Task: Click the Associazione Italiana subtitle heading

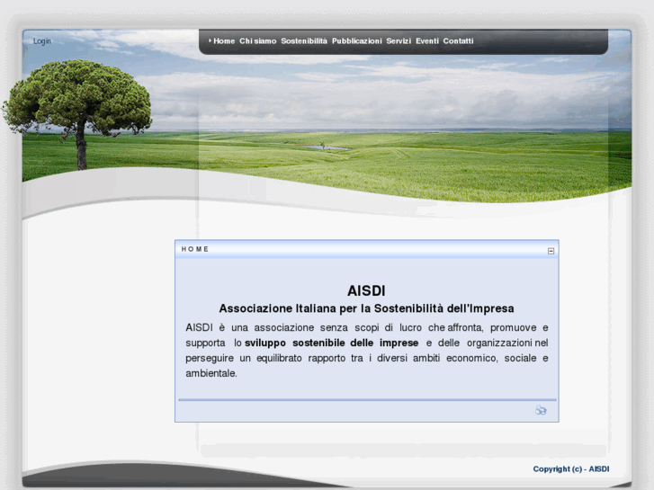Action: [x=366, y=308]
